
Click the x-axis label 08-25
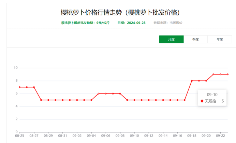19,136
